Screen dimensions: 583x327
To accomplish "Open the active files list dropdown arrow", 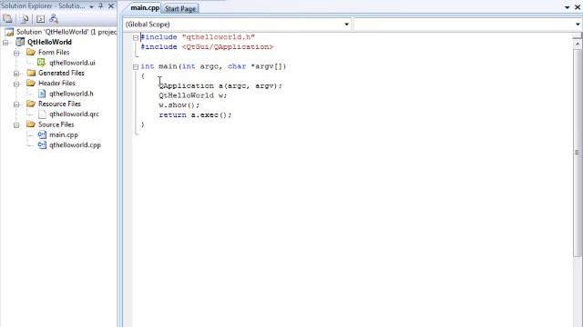I will tap(567, 7).
